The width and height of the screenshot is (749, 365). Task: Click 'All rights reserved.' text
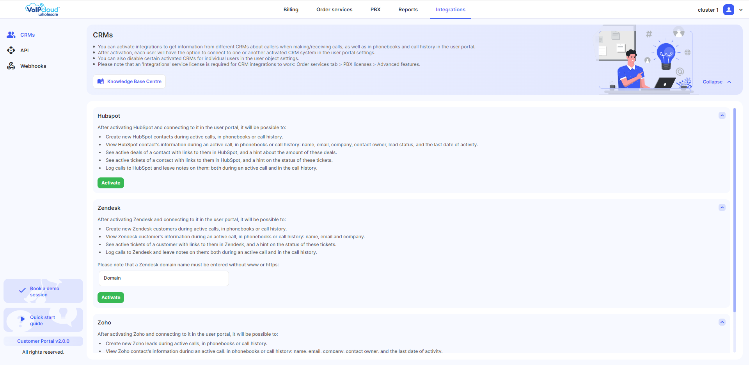point(43,352)
